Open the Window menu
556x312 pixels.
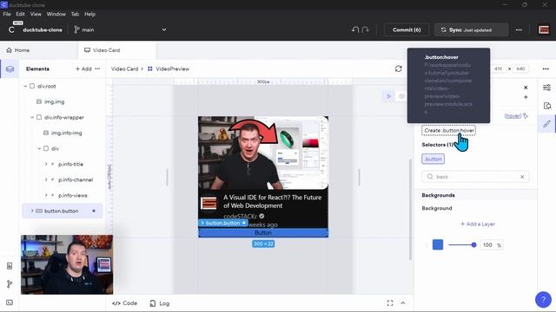click(x=56, y=14)
